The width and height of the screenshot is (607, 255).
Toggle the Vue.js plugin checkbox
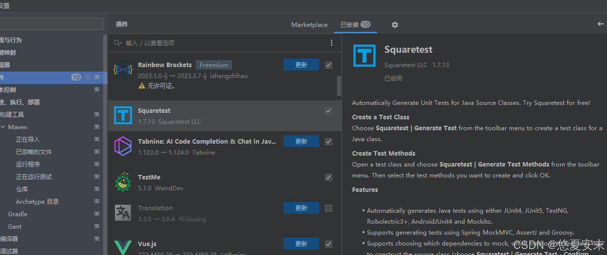[x=329, y=244]
